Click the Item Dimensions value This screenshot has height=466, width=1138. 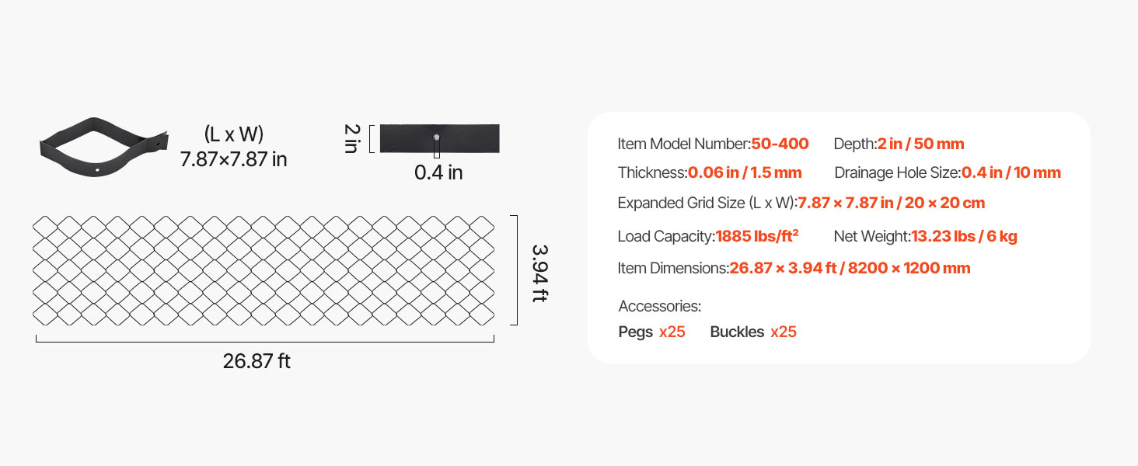point(850,268)
